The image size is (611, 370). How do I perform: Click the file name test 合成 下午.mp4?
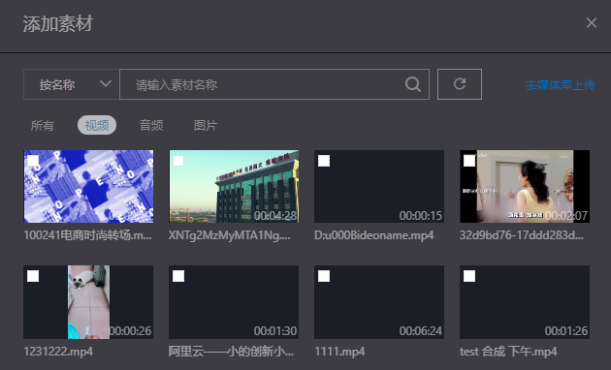[x=508, y=352]
